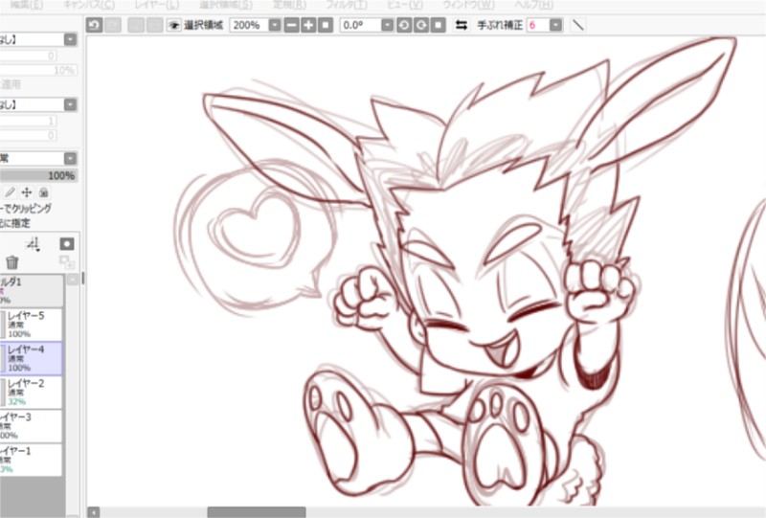Rotate canvas clockwise
The image size is (766, 518).
click(421, 25)
